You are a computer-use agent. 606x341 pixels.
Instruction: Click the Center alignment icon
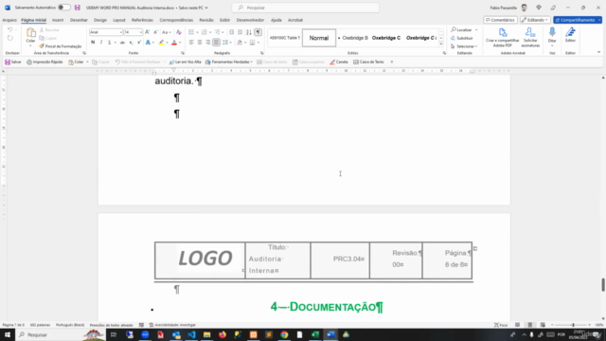point(200,42)
